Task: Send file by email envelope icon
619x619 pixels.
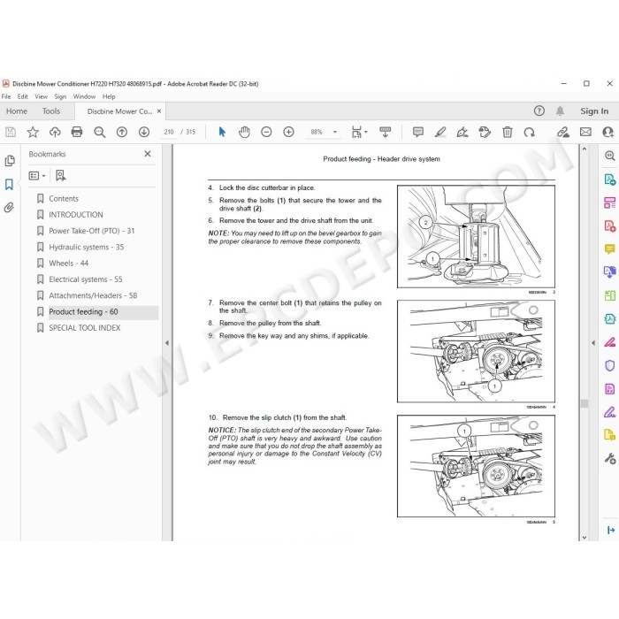Action: pyautogui.click(x=585, y=132)
